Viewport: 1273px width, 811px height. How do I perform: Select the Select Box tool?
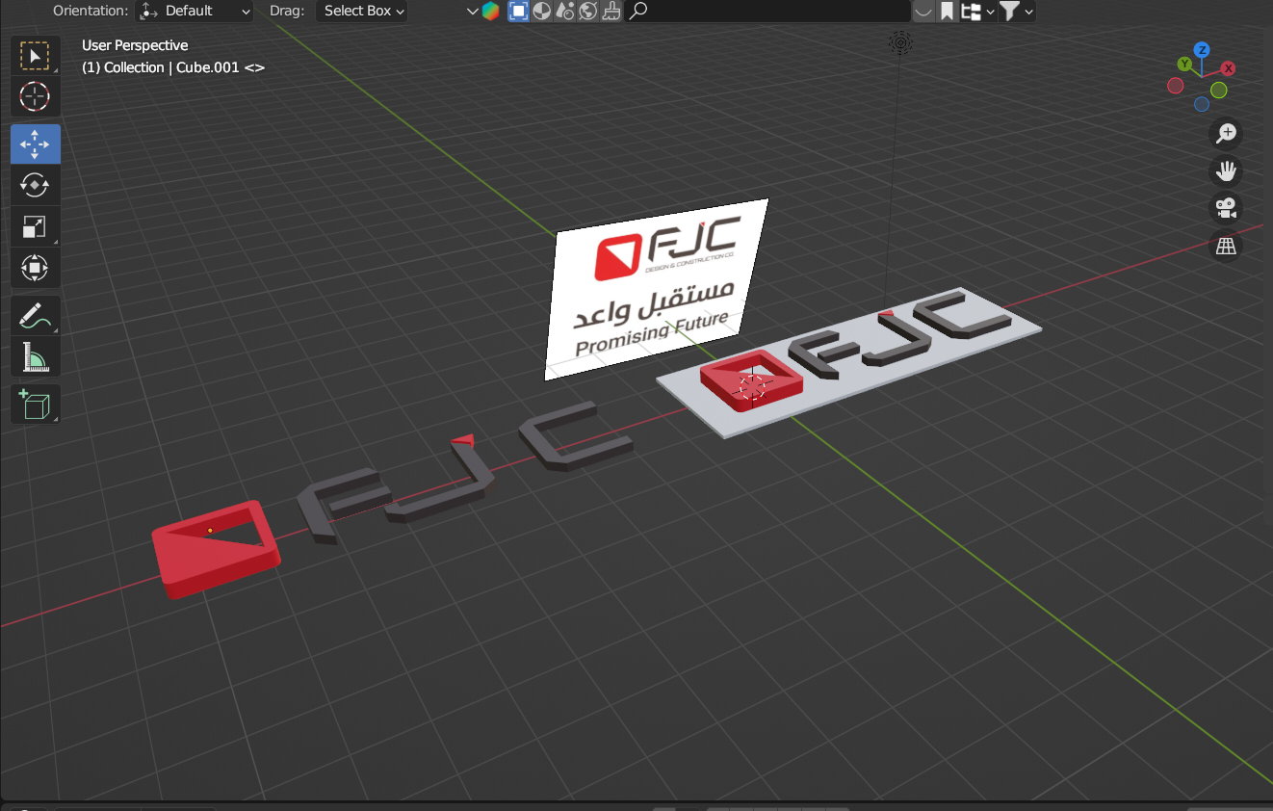(35, 56)
